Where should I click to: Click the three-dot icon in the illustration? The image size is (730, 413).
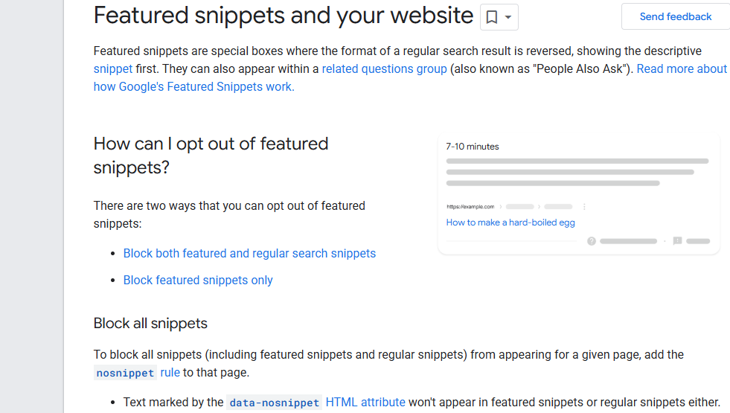pos(584,206)
